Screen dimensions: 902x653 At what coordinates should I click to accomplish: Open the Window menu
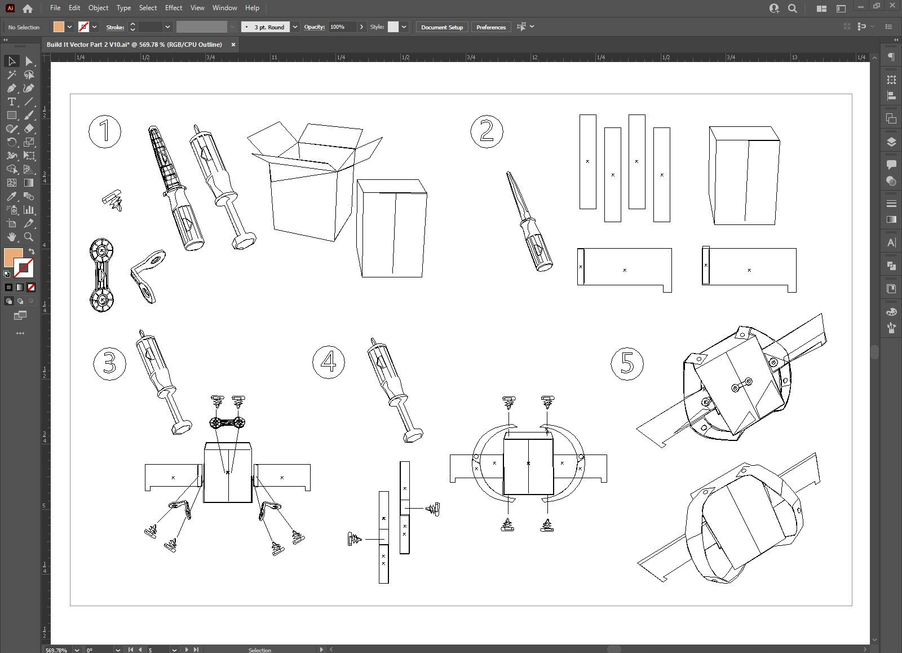(224, 8)
